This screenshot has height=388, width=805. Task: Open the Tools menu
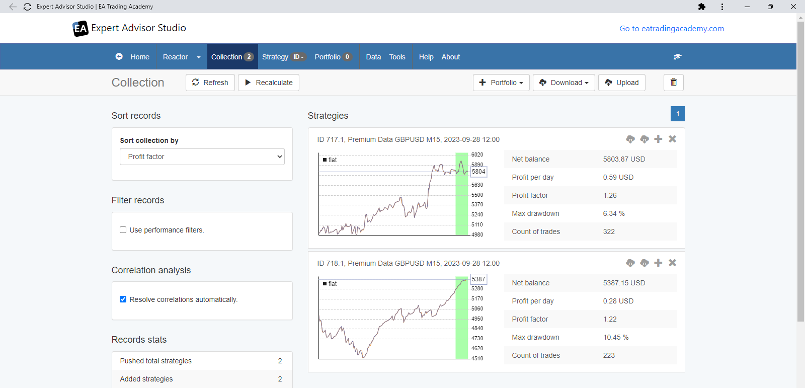[x=397, y=57]
